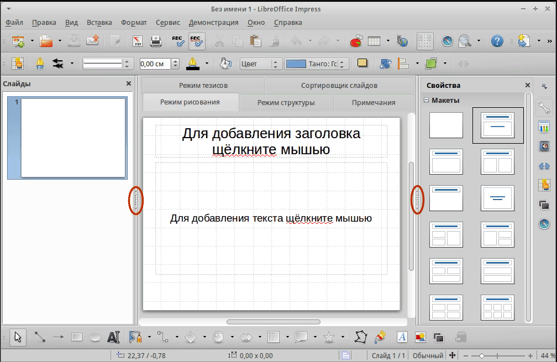Screen dimensions: 557x362
Task: Open the Navigator compass icon
Action: pyautogui.click(x=448, y=41)
